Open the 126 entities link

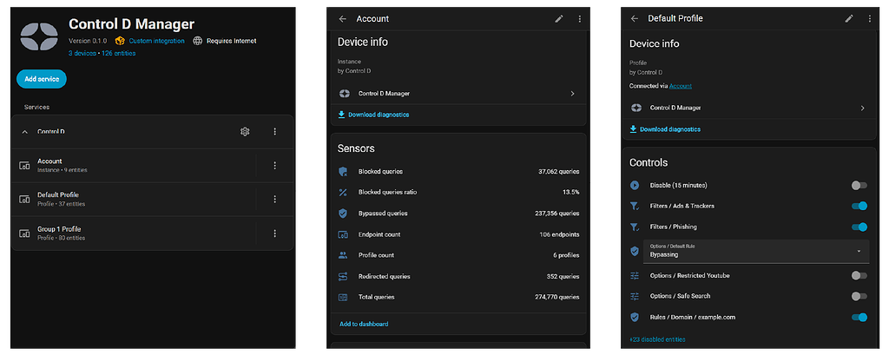click(x=118, y=53)
